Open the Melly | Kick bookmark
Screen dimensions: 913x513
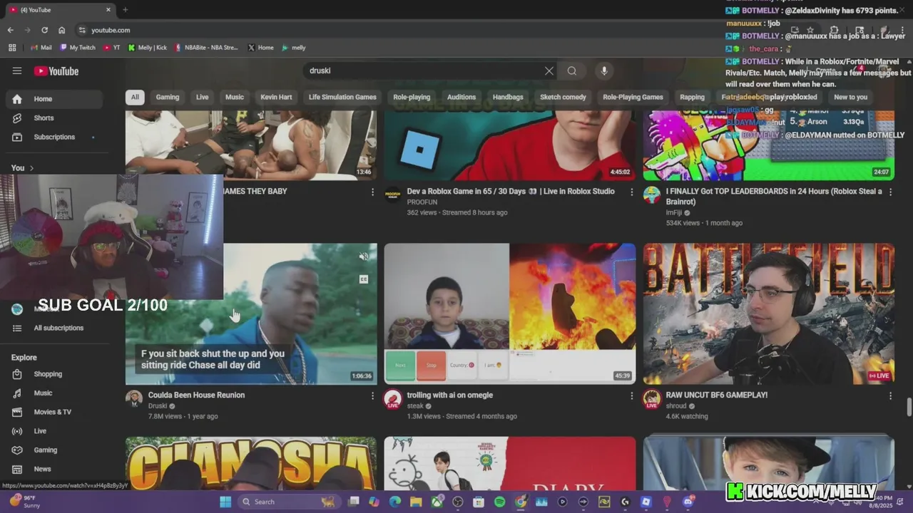pyautogui.click(x=148, y=48)
